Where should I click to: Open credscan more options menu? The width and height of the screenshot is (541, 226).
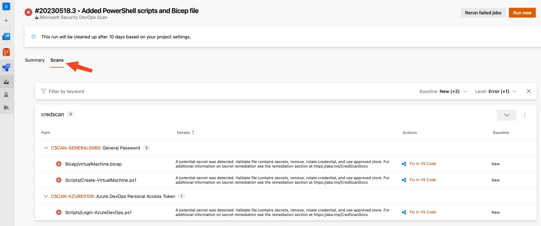pos(525,115)
